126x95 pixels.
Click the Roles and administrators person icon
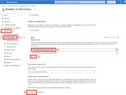tap(5, 59)
